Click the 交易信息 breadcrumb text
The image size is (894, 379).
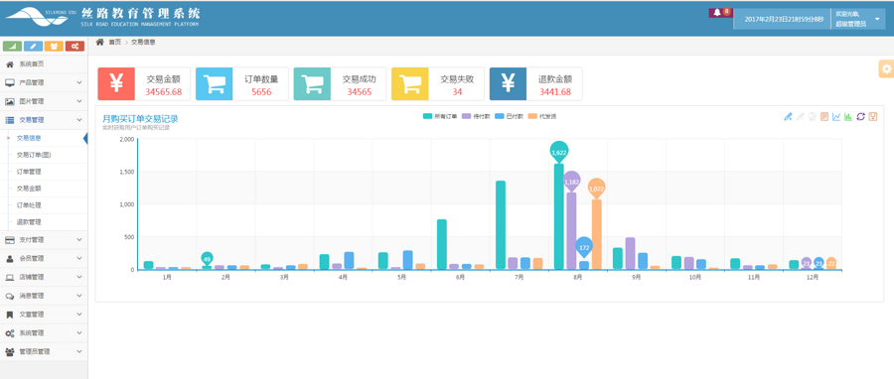pos(143,42)
